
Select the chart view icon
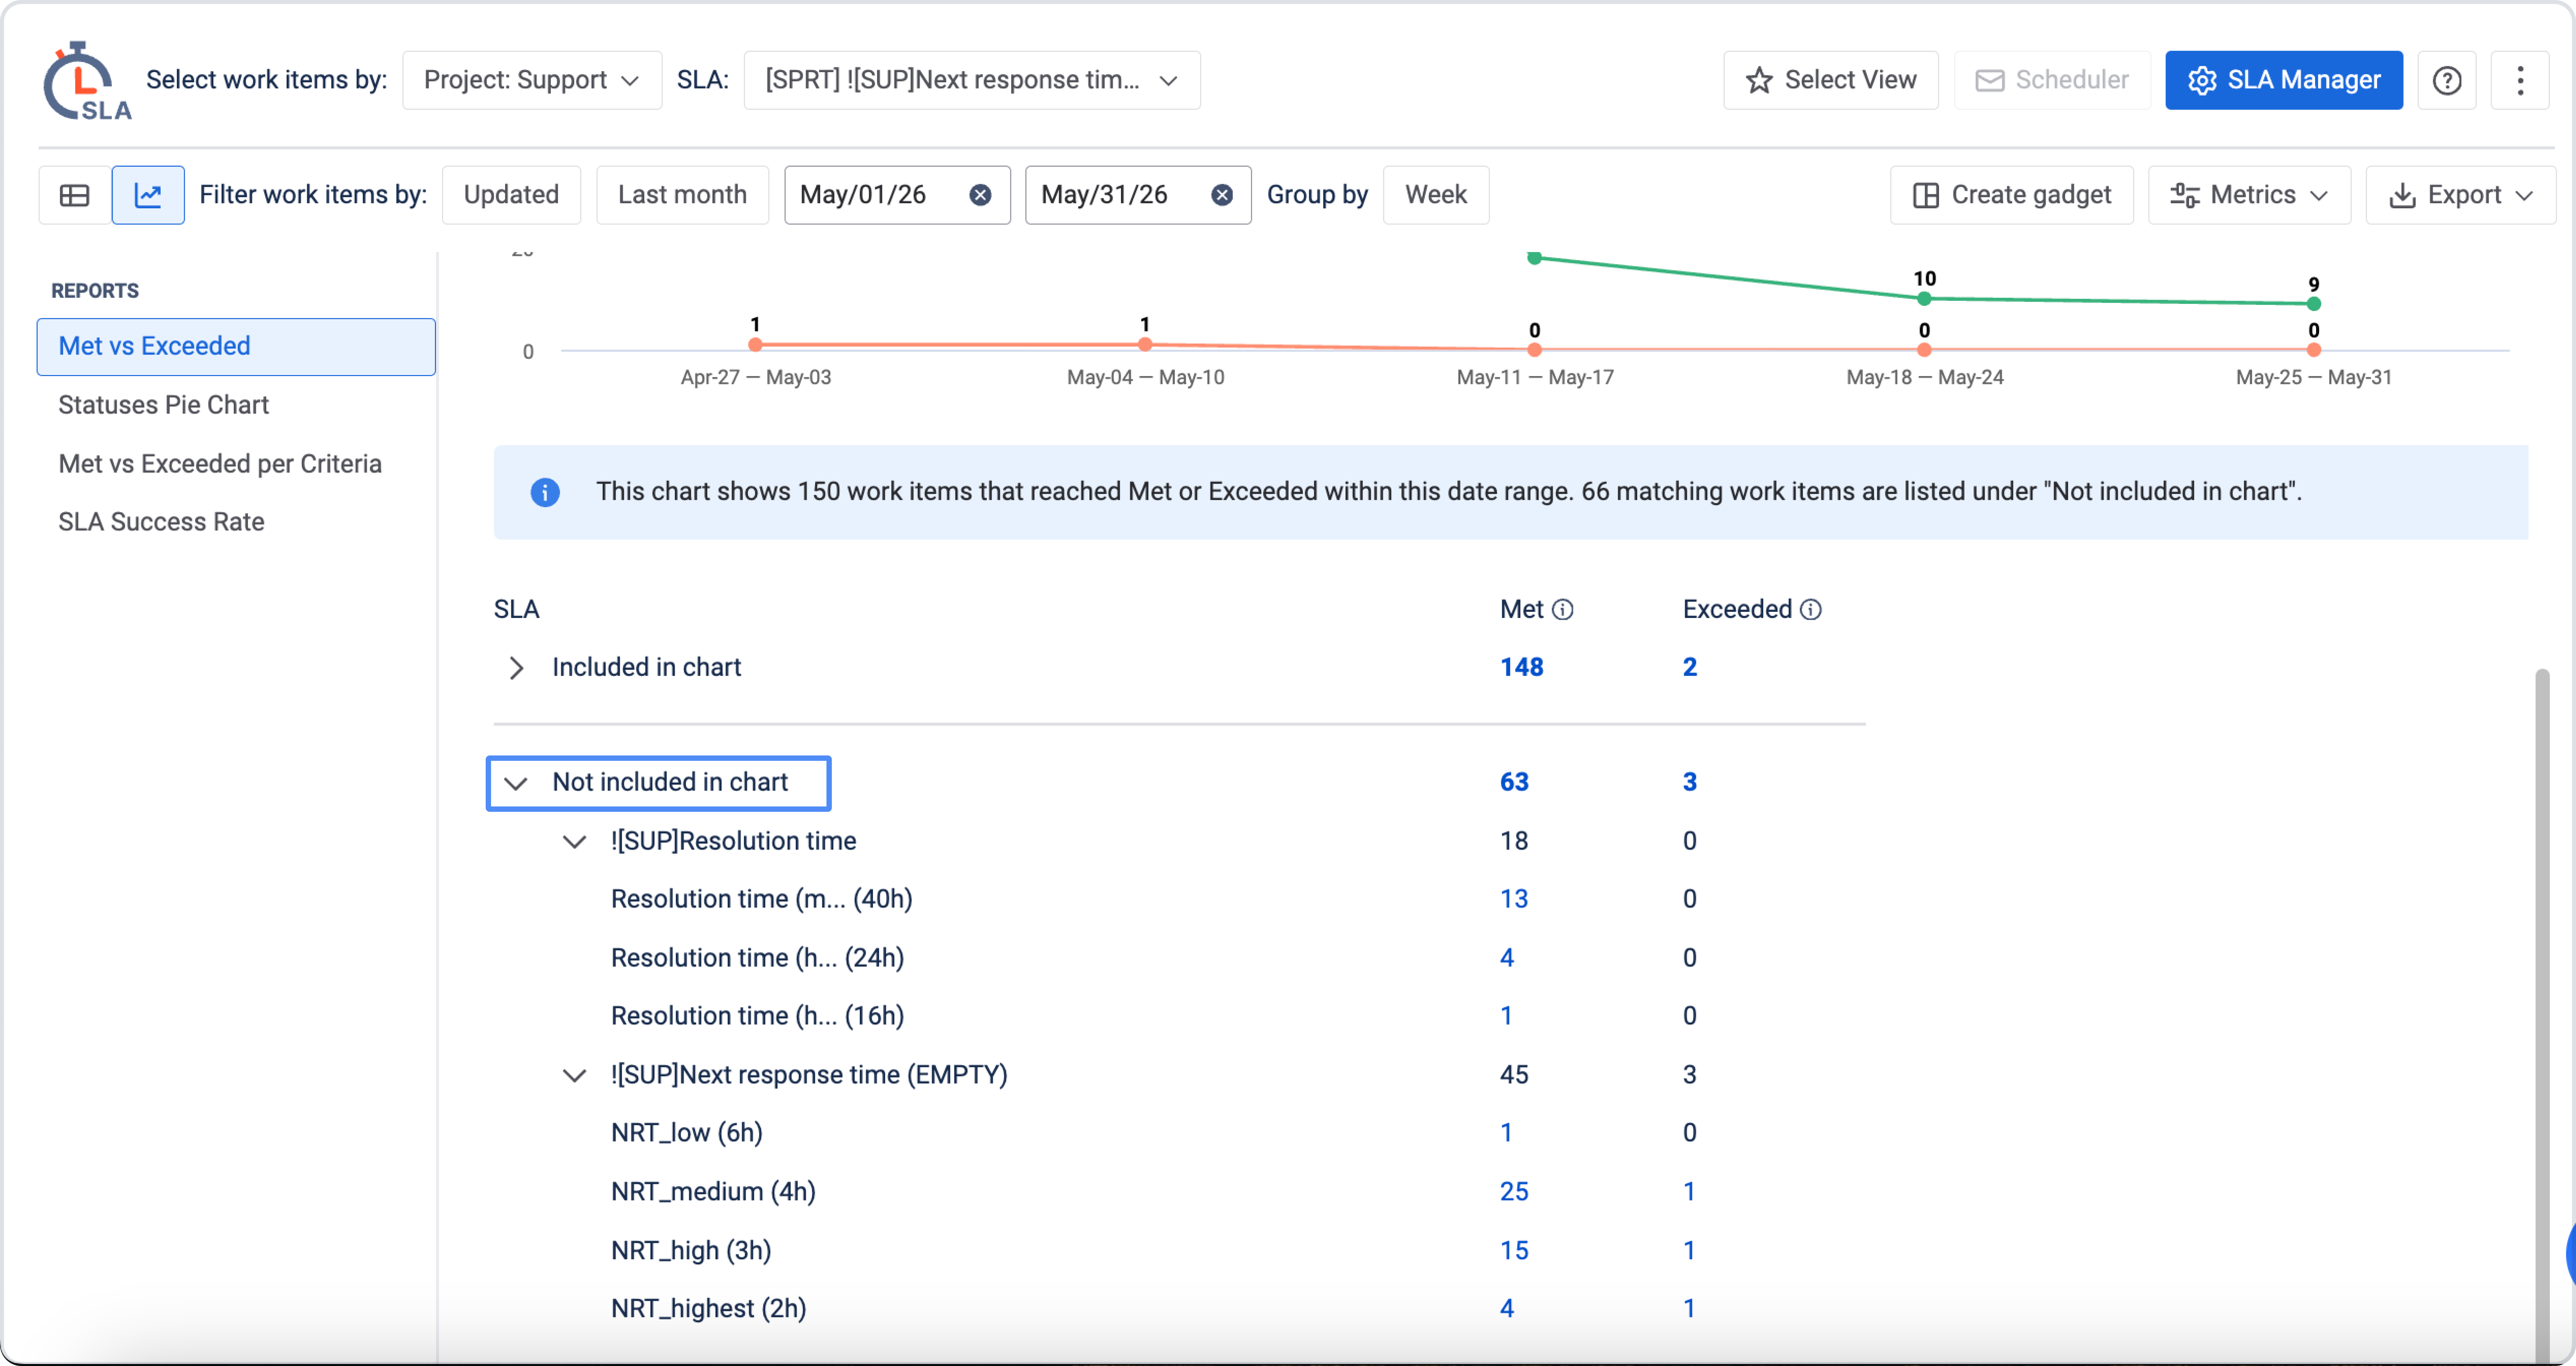click(x=148, y=195)
